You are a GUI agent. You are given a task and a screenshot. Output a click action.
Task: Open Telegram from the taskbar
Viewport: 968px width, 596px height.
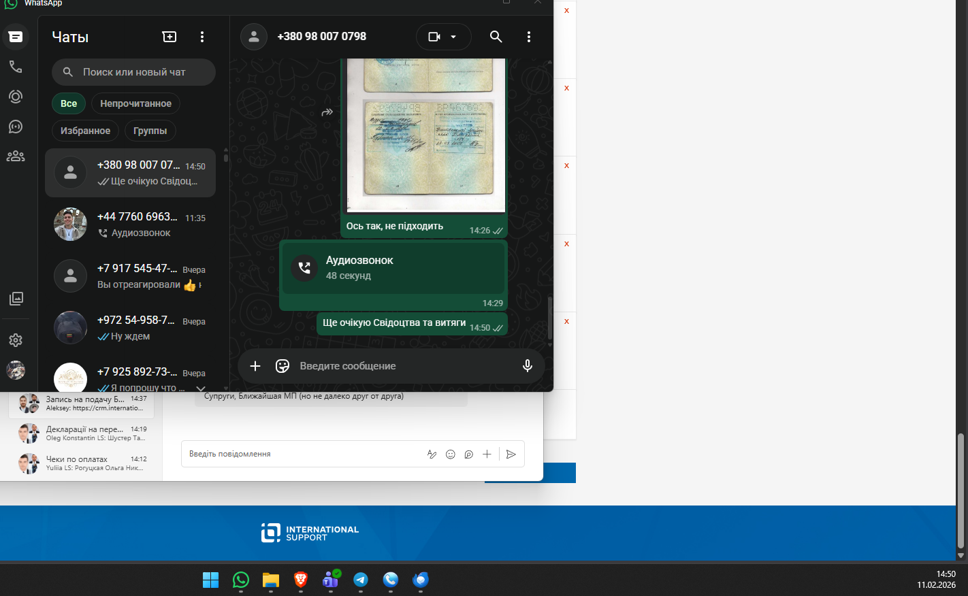click(361, 580)
